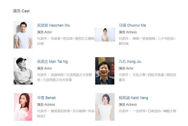The height and width of the screenshot is (126, 188).
Task: Click Man Tat Ng's black-and-white photo
Action: (x=23, y=71)
